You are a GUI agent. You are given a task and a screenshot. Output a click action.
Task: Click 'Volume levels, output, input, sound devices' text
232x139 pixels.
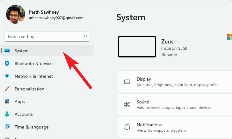[174, 108]
